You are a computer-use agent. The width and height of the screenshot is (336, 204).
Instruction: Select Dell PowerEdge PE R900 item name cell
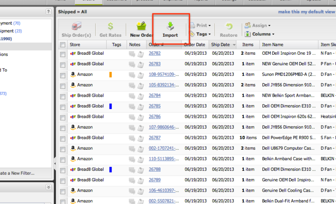click(x=289, y=138)
